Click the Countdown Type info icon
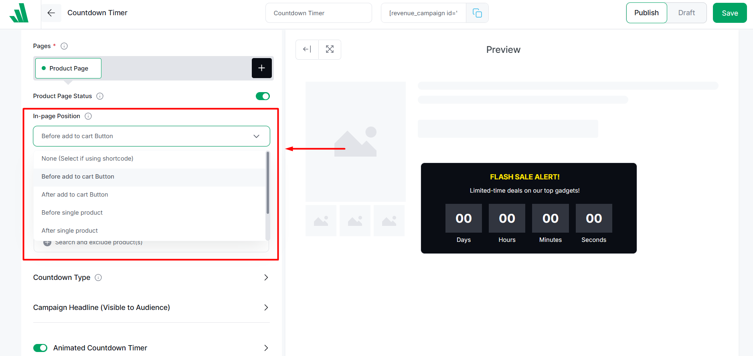Screen dimensions: 753x356 tap(98, 278)
